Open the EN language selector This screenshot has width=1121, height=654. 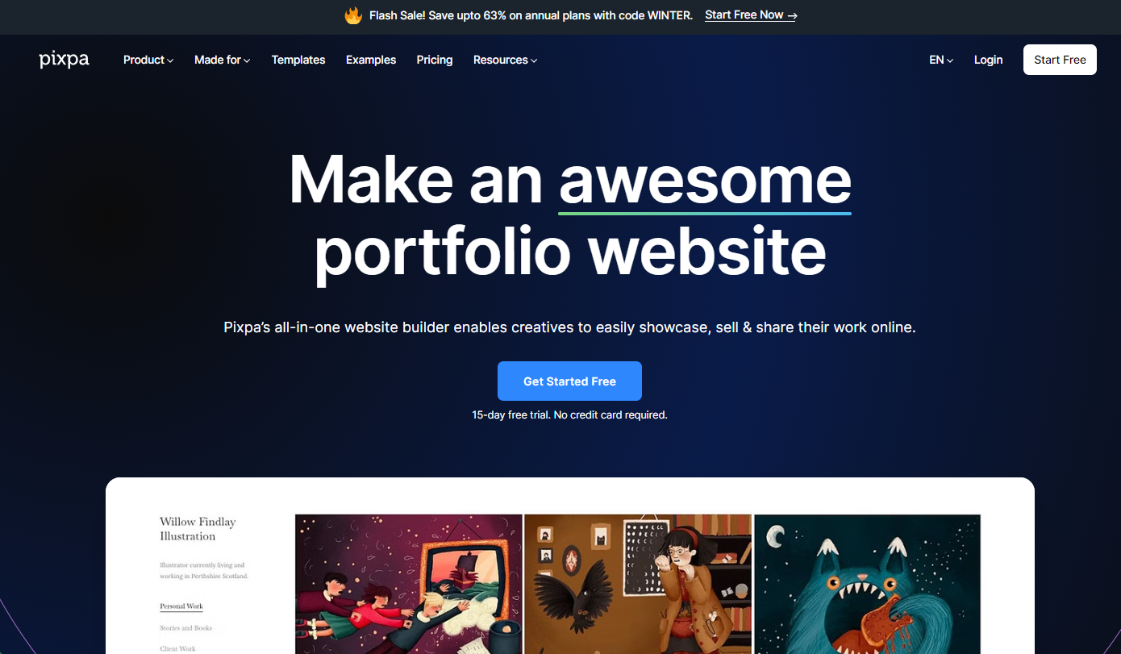[x=941, y=60]
